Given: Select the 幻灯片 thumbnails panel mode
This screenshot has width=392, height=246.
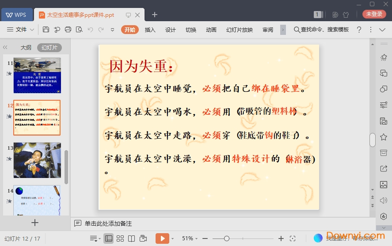Looking at the screenshot, I should tap(49, 48).
